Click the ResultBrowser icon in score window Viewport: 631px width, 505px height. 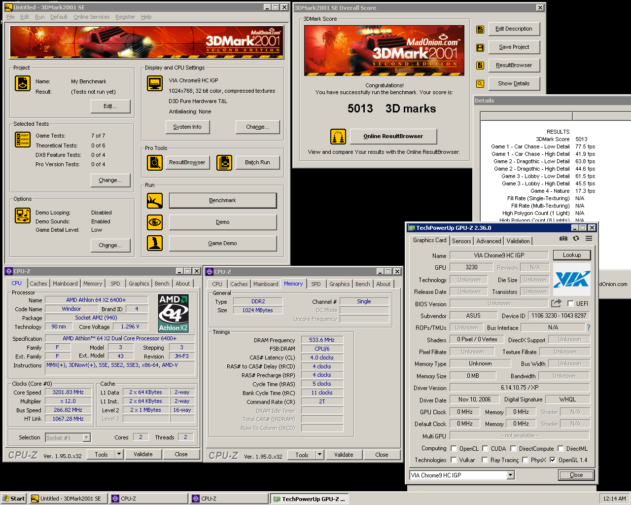coord(480,65)
